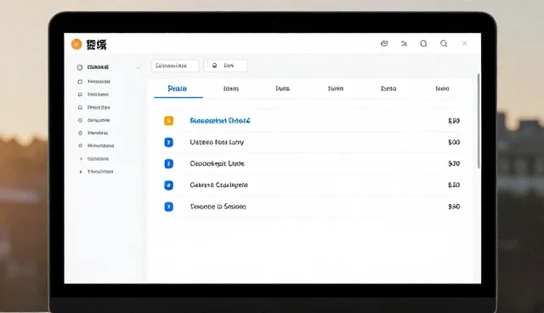Switch to the third tab
Screen dimensions: 544x313
pos(283,88)
